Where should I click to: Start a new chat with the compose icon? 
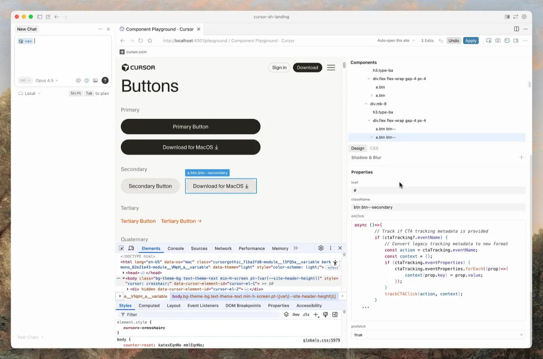point(48,17)
